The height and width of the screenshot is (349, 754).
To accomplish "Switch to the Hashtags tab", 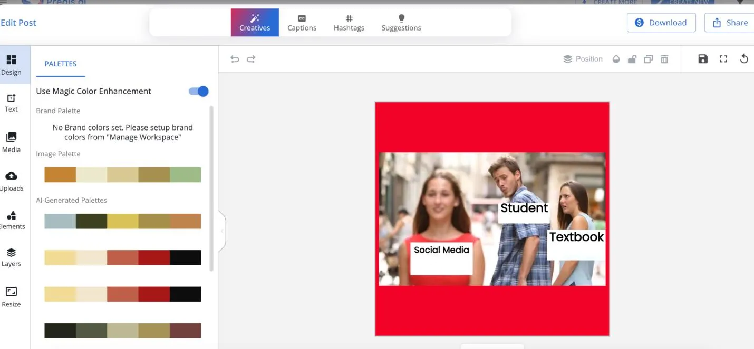I will (349, 23).
